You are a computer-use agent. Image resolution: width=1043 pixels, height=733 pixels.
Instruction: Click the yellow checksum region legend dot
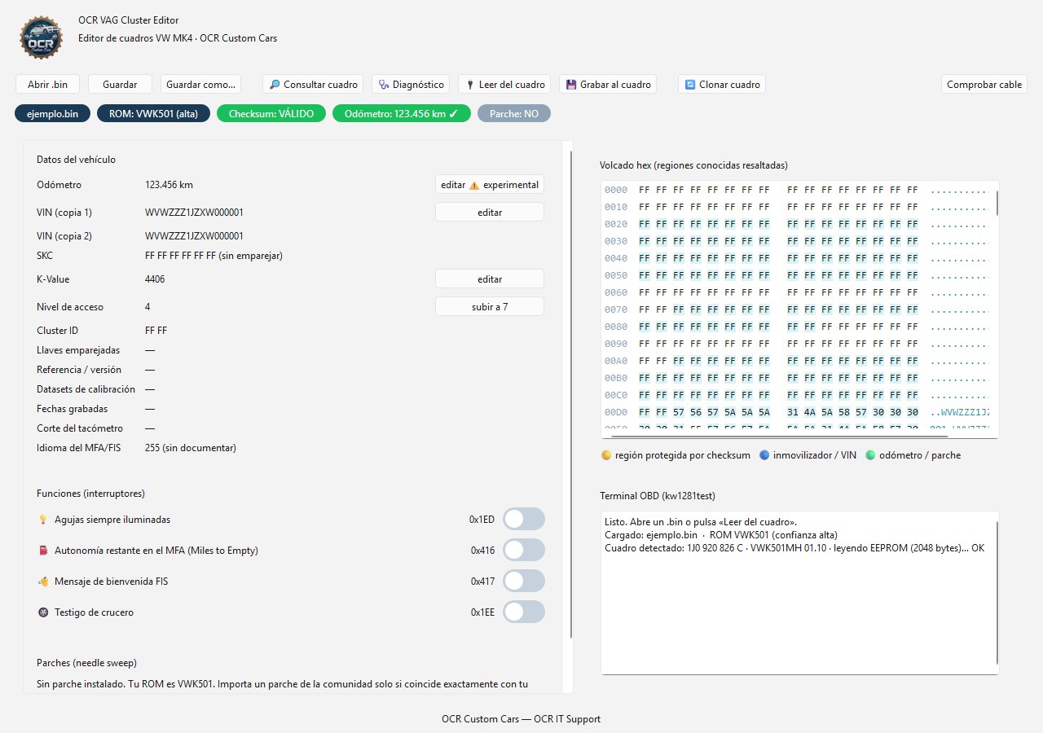coord(605,455)
